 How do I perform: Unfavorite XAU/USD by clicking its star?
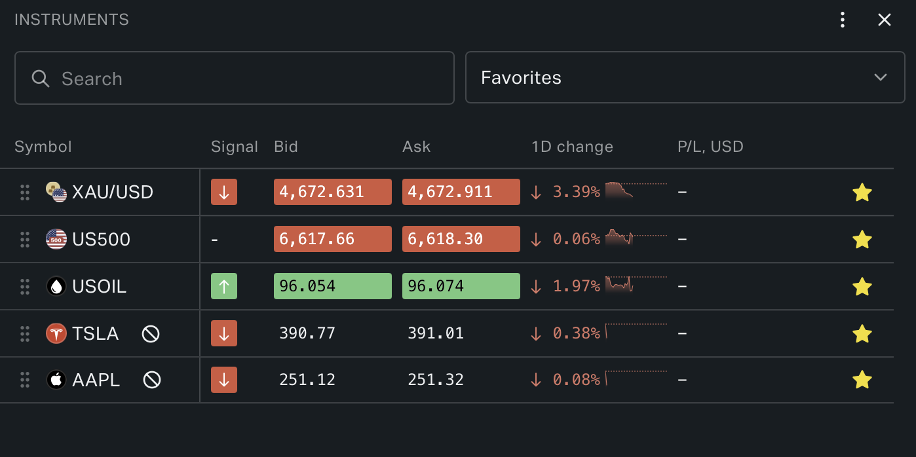click(x=862, y=192)
